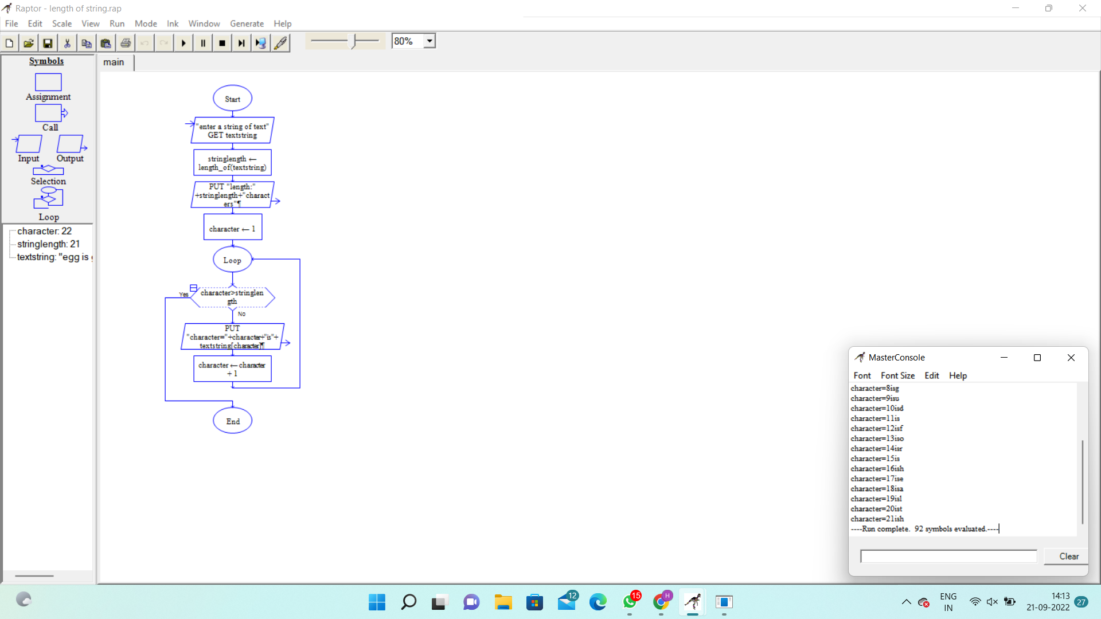Pause flowchart execution
1101x619 pixels.
203,43
